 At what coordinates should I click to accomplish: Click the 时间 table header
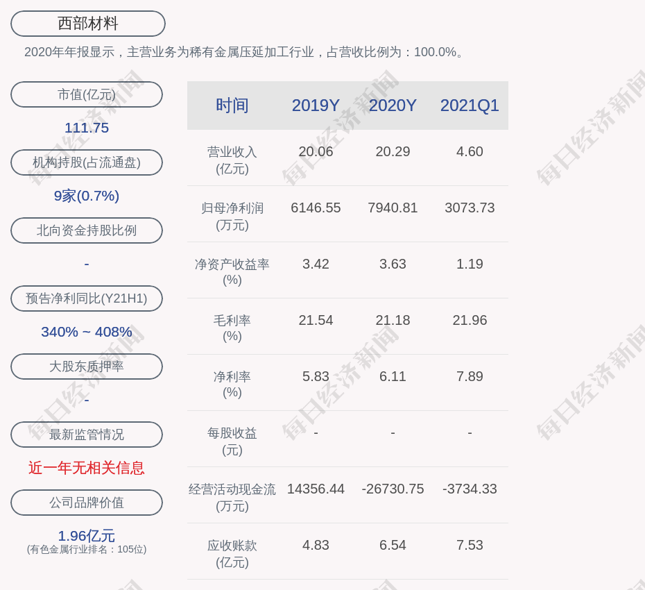(232, 106)
